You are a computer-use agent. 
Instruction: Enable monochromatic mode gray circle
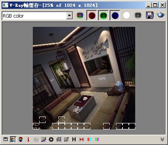(x=138, y=16)
